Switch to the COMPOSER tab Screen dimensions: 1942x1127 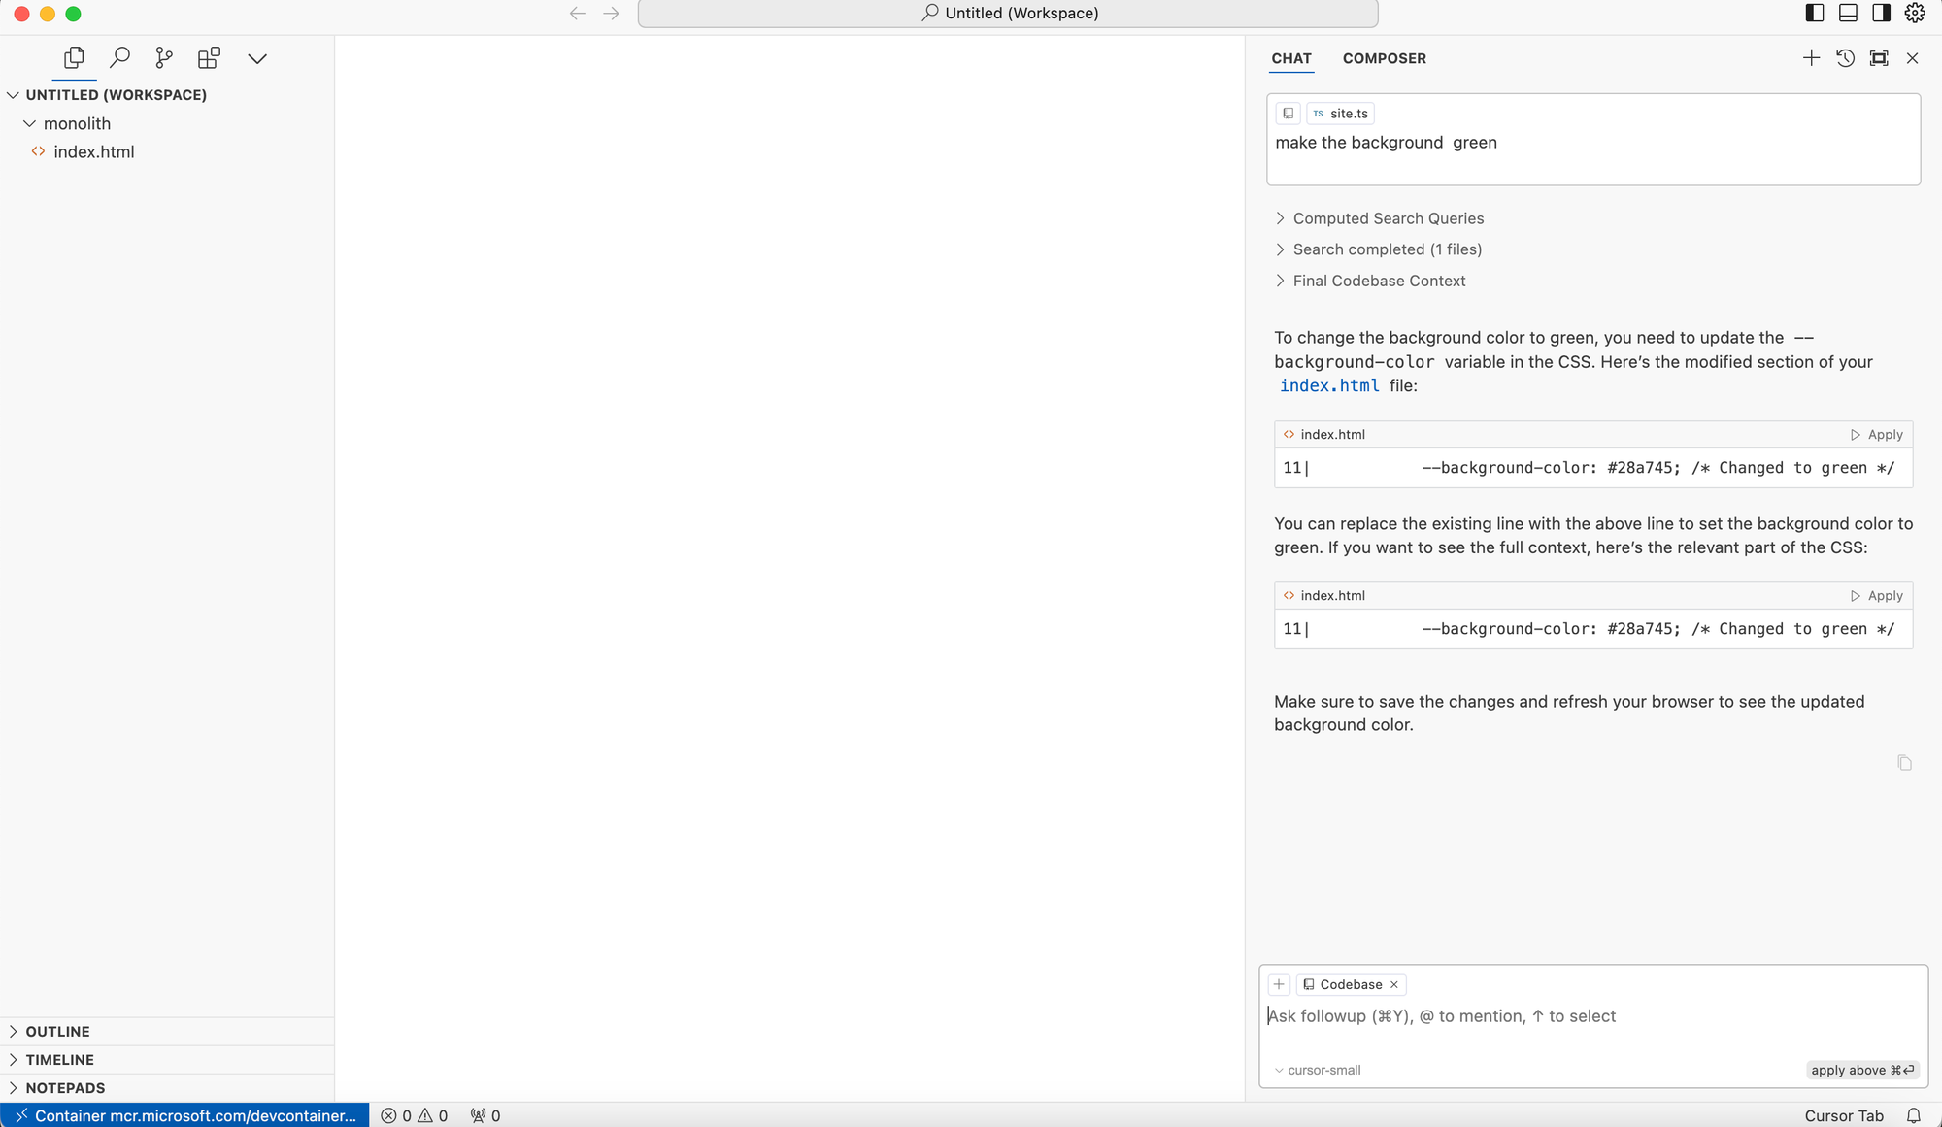1385,58
